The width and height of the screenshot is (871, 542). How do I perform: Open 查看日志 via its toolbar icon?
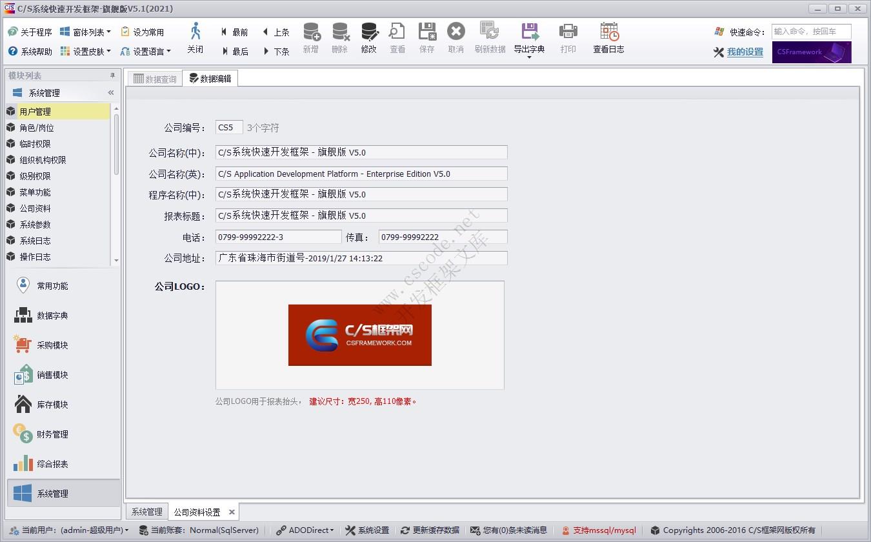(x=607, y=37)
